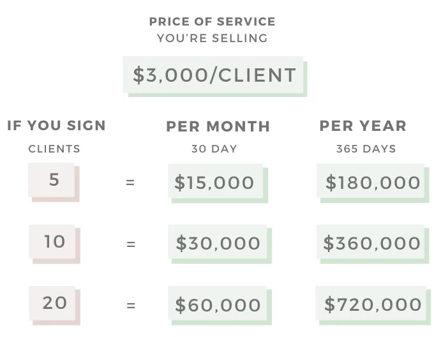441x337 pixels.
Task: Select the 10 clients box
Action: pos(54,242)
